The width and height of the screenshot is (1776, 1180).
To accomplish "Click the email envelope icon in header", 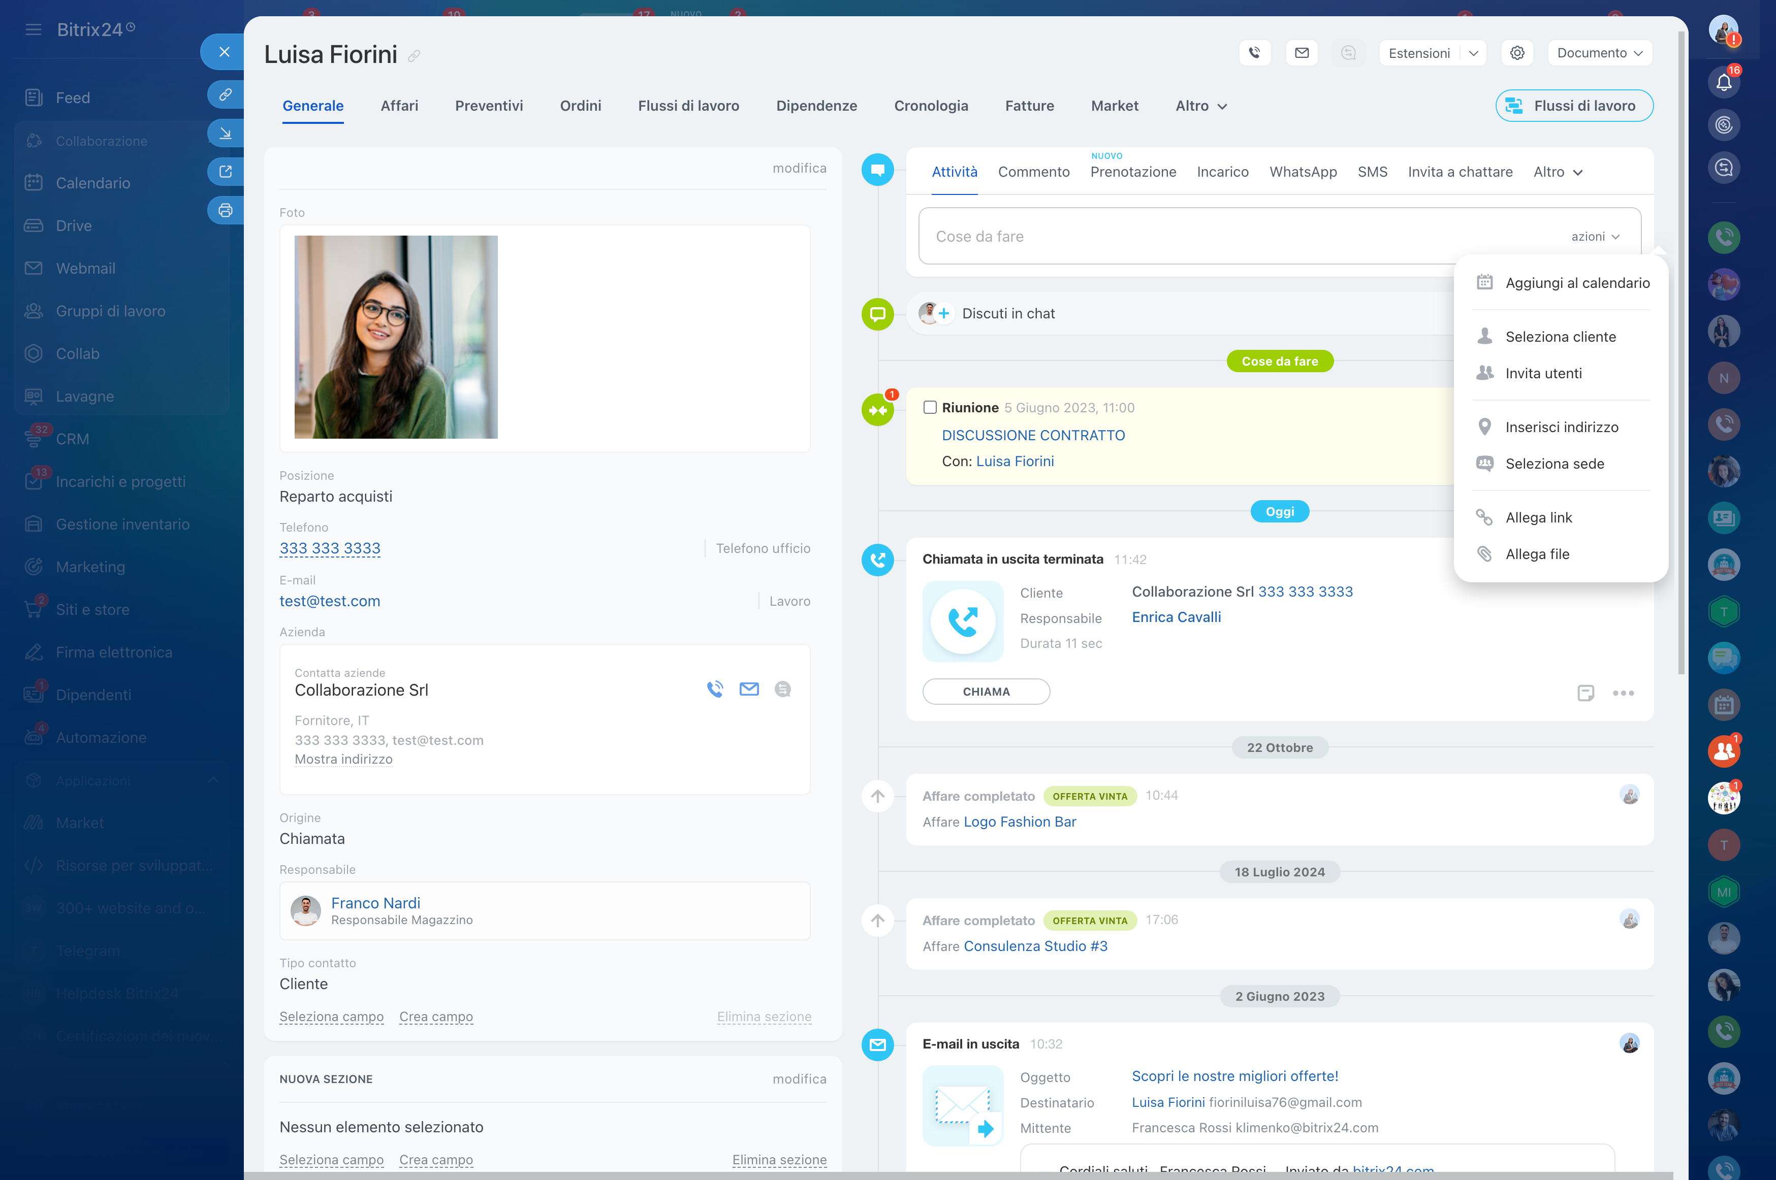I will tap(1302, 53).
